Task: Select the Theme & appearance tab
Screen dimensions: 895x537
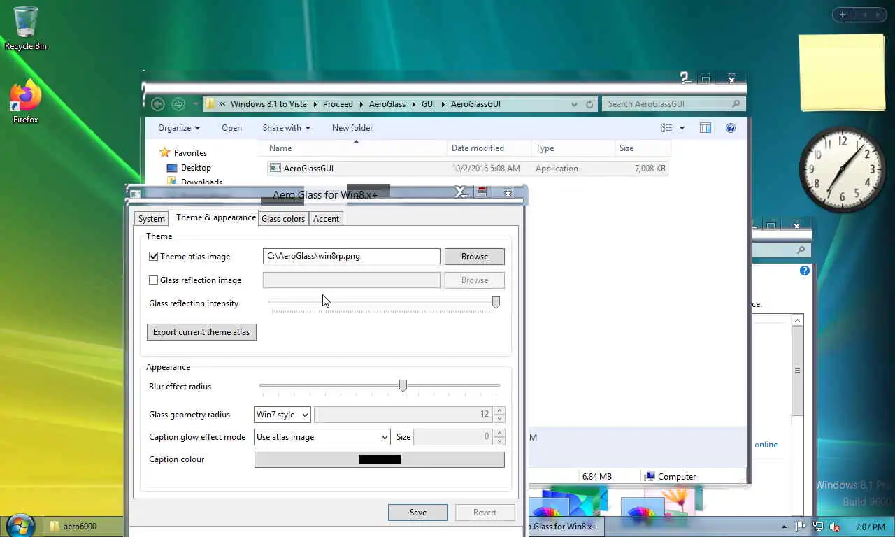Action: (215, 217)
